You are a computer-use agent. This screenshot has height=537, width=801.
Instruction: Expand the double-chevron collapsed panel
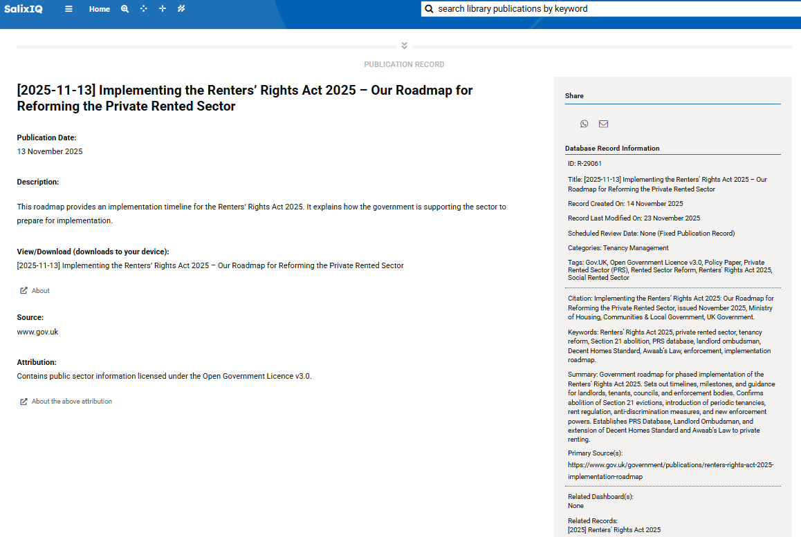click(x=404, y=46)
